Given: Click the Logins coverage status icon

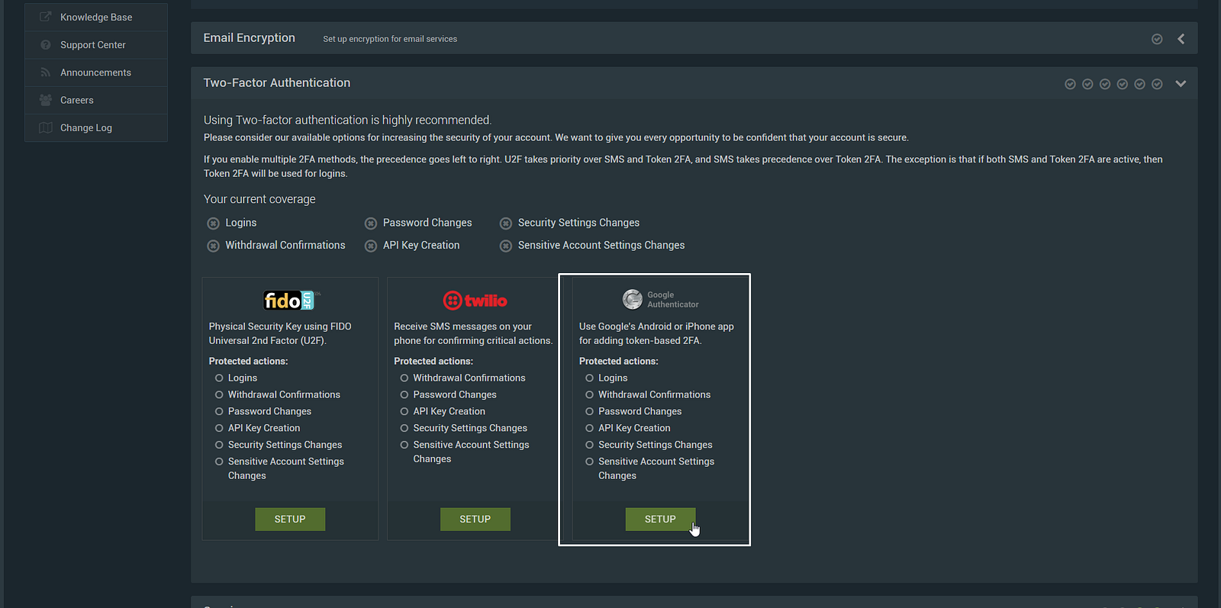Looking at the screenshot, I should 214,224.
